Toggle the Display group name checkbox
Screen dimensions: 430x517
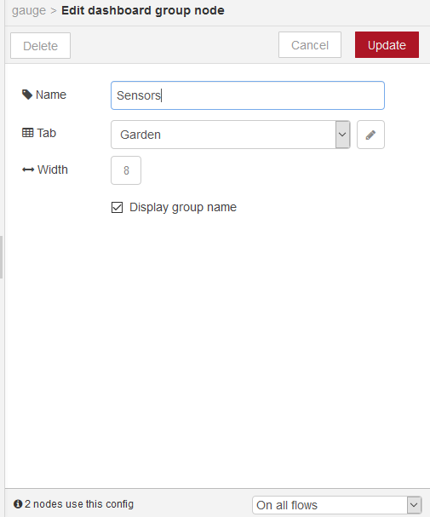pyautogui.click(x=117, y=207)
